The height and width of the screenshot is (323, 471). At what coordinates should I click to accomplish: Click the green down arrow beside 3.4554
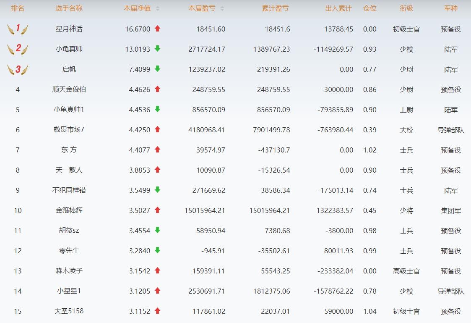(157, 230)
